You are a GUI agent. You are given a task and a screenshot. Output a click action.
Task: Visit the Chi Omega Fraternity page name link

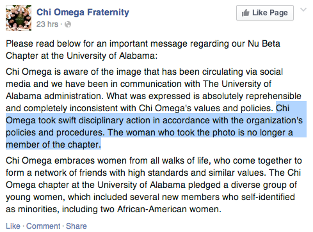(83, 12)
